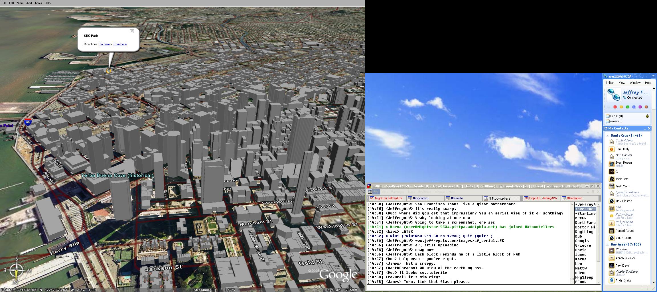The height and width of the screenshot is (292, 657).
Task: Click Kristi Mar's contact avatar
Action: pos(611,186)
